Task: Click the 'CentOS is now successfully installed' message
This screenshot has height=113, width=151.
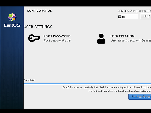Action: click(107, 87)
